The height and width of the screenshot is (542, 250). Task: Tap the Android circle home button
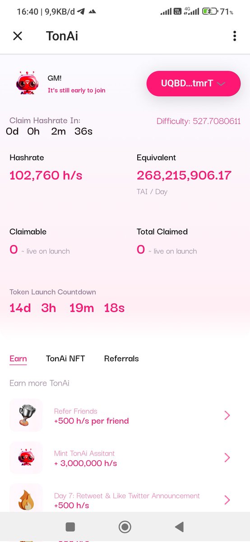point(125,527)
